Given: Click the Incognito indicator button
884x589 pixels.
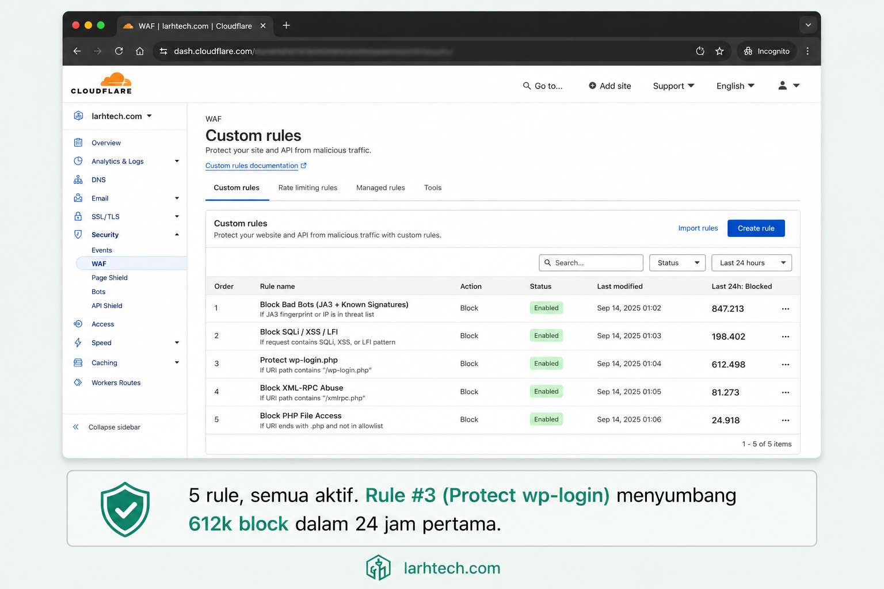Looking at the screenshot, I should (767, 51).
